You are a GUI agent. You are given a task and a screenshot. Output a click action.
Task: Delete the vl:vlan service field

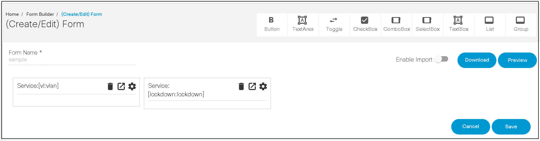click(x=110, y=86)
